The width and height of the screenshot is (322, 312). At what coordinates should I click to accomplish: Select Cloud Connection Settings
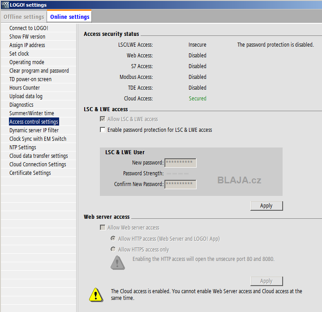click(38, 164)
